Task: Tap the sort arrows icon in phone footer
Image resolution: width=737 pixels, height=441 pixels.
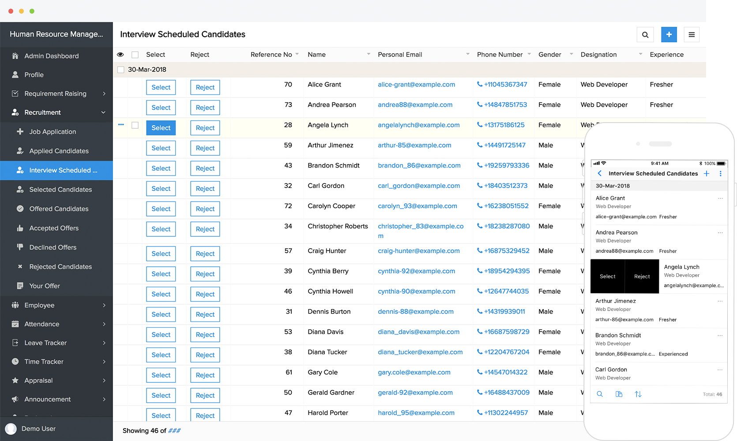Action: (x=638, y=394)
